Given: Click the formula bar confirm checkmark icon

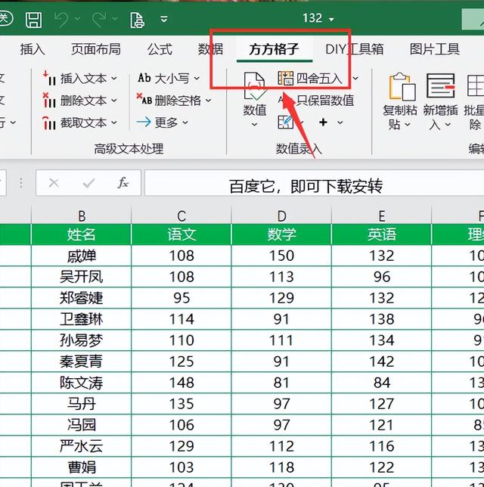Looking at the screenshot, I should [88, 183].
